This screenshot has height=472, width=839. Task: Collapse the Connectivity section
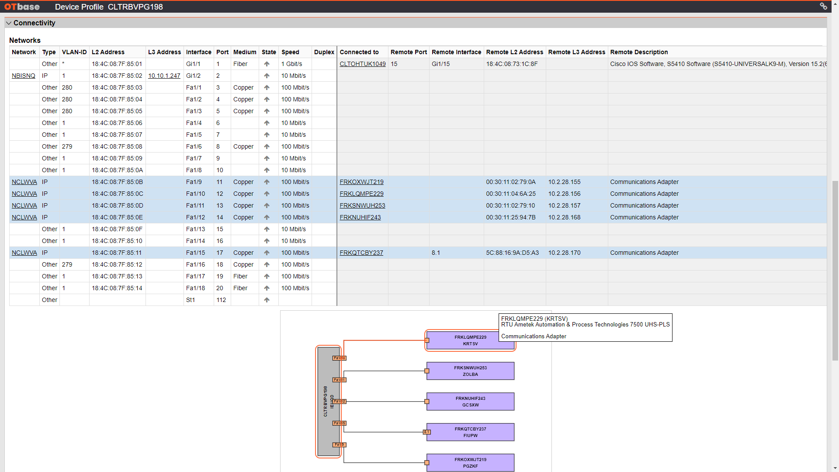9,23
